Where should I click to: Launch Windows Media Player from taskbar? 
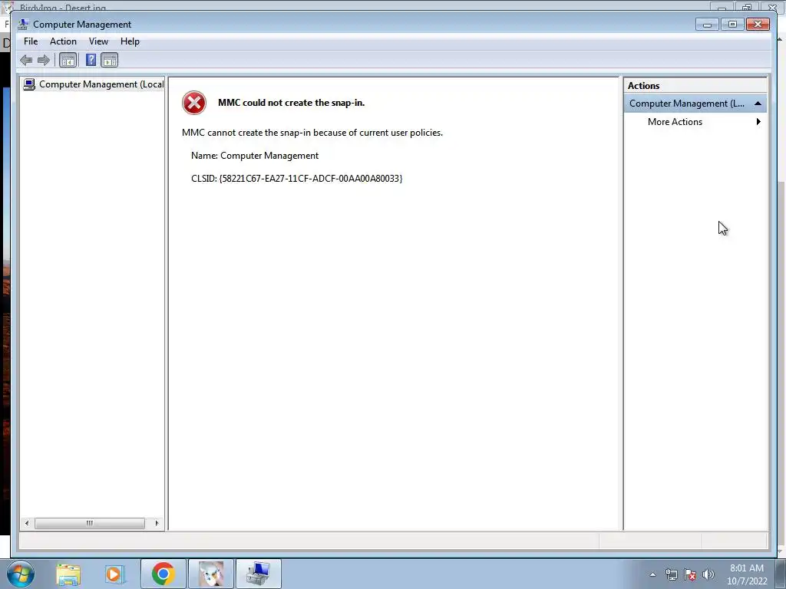114,574
